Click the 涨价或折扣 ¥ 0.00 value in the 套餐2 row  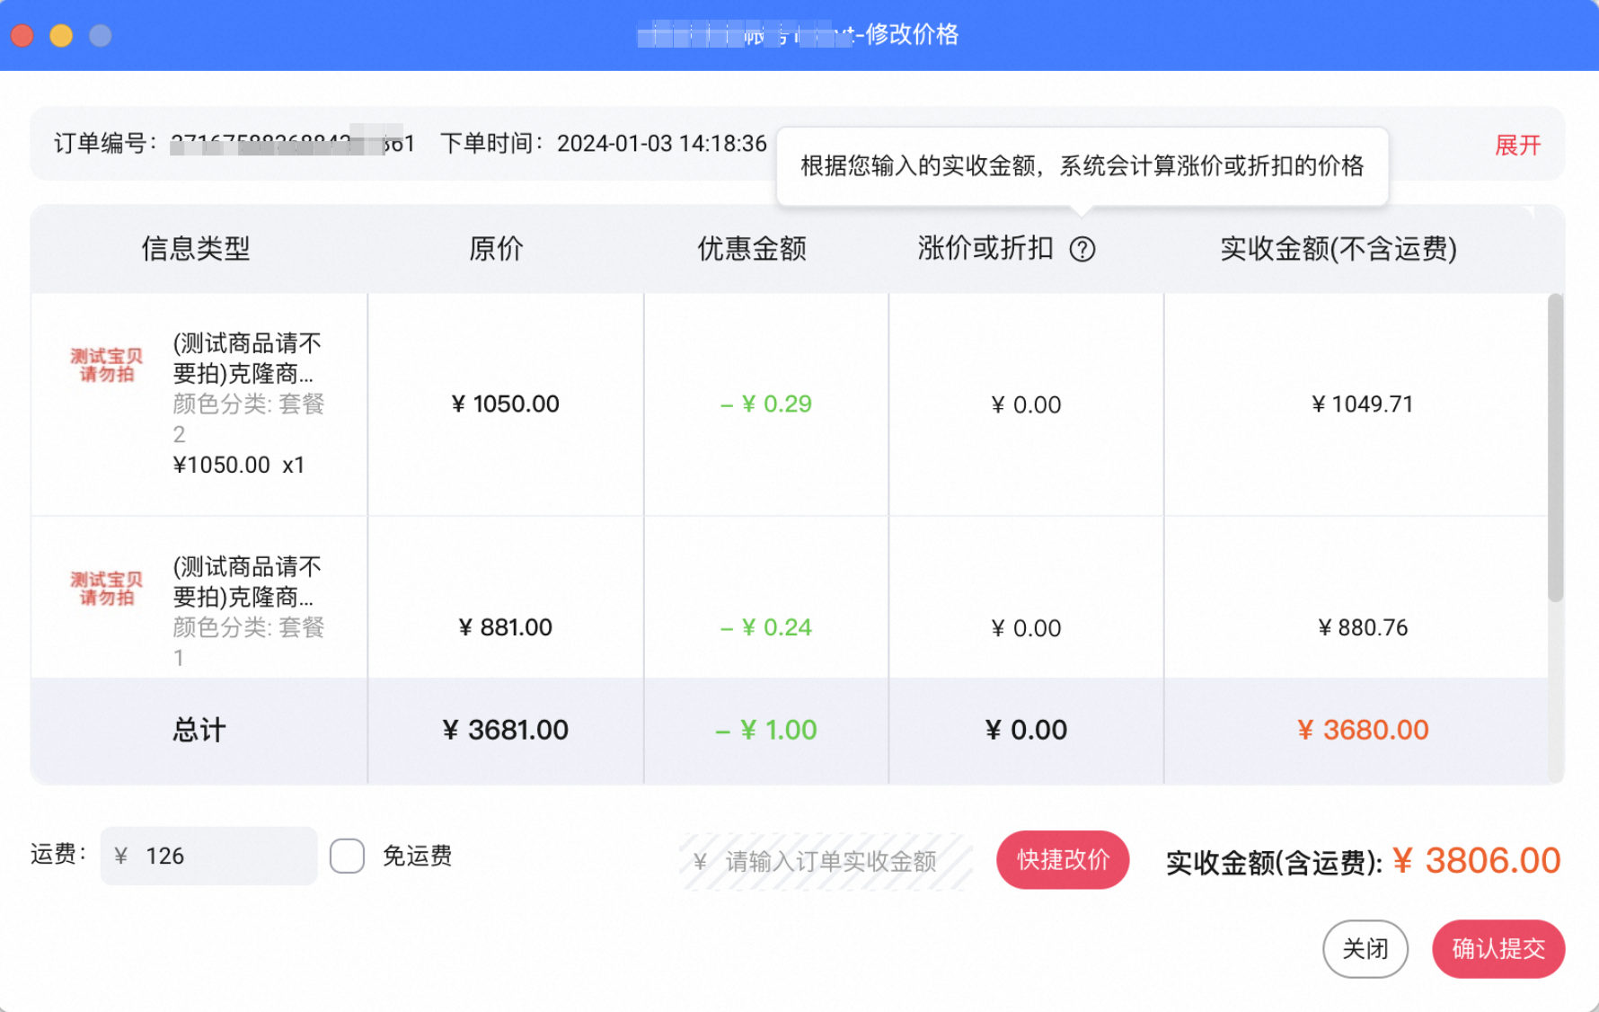(x=1026, y=405)
